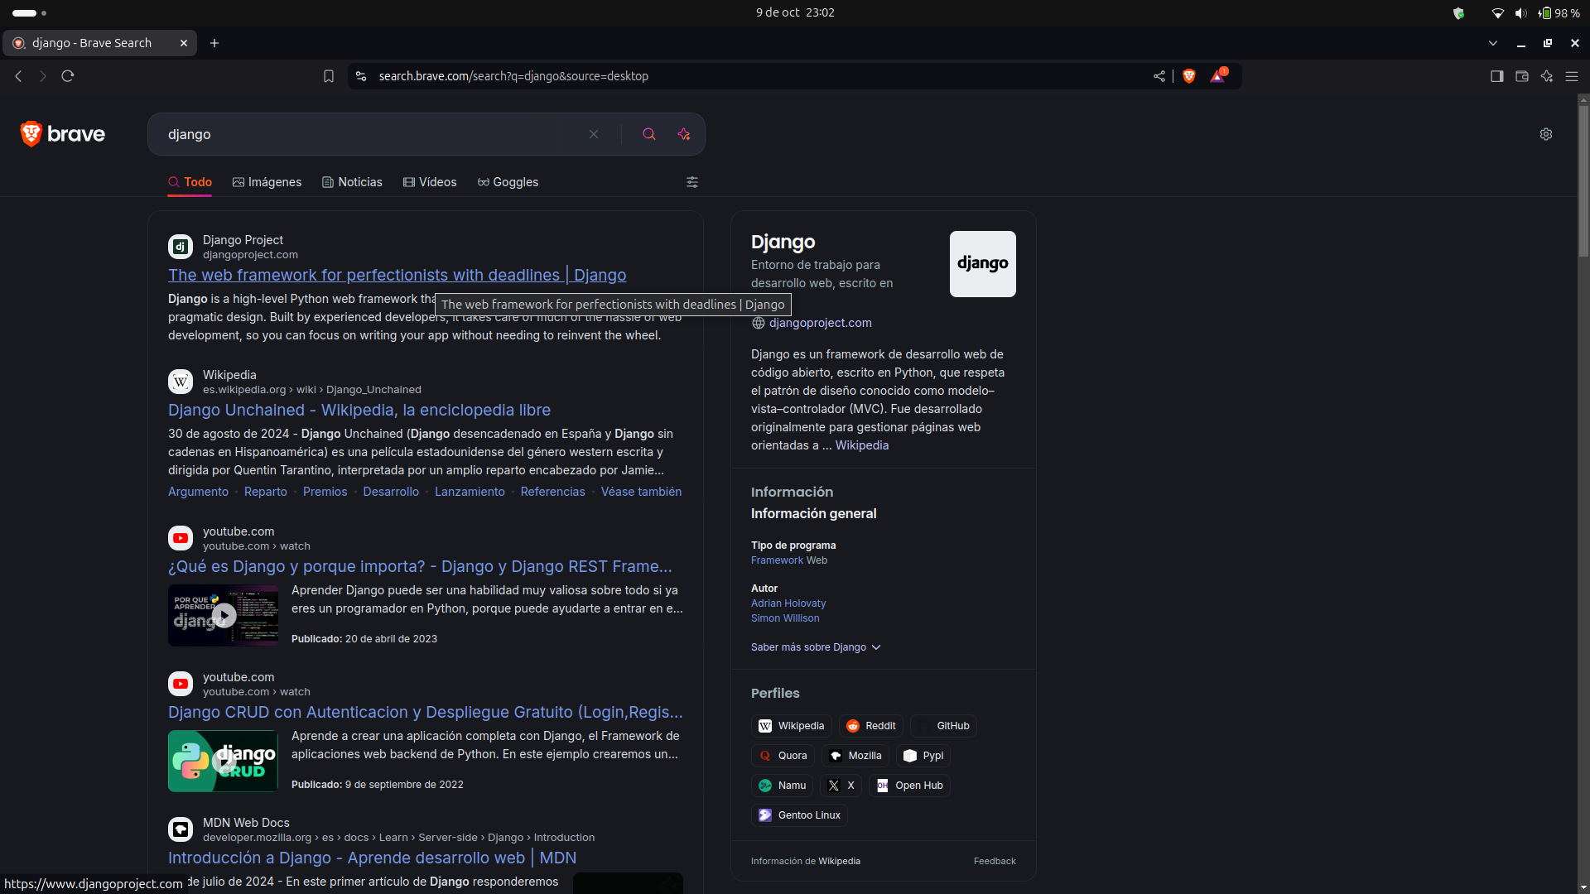Click the Brave Shields lion icon in address bar

coord(1189,76)
